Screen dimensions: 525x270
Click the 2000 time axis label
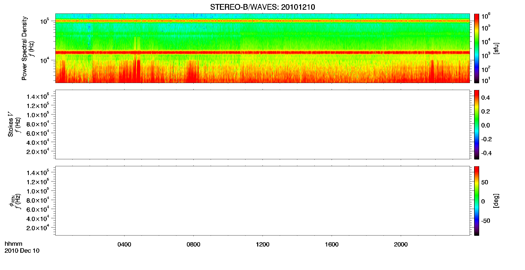(x=401, y=244)
